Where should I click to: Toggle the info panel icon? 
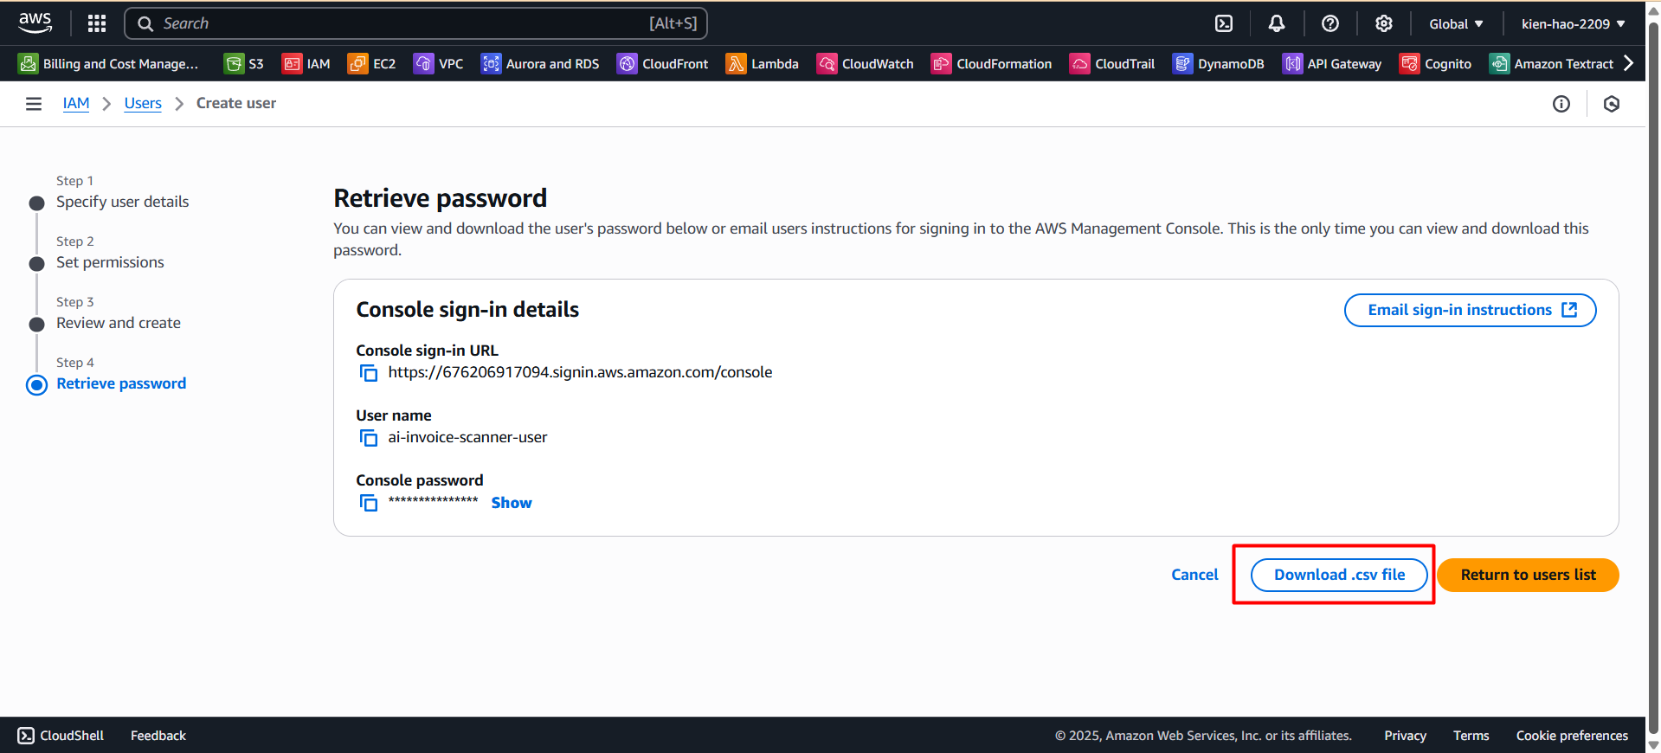click(1561, 104)
